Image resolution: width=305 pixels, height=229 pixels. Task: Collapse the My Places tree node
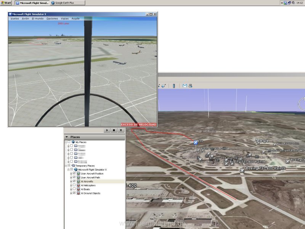[66, 142]
